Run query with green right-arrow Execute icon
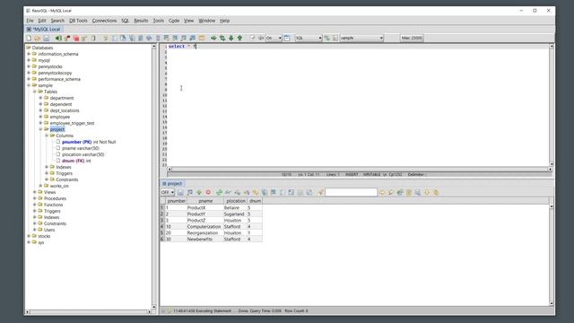This screenshot has width=574, height=323. tap(213, 38)
